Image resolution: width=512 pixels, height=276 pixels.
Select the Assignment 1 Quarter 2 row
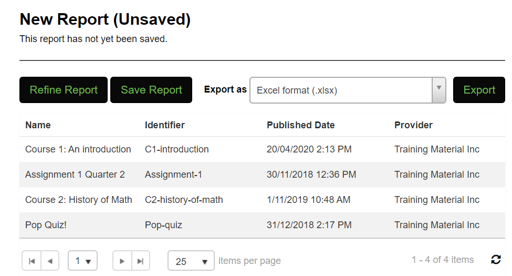262,175
